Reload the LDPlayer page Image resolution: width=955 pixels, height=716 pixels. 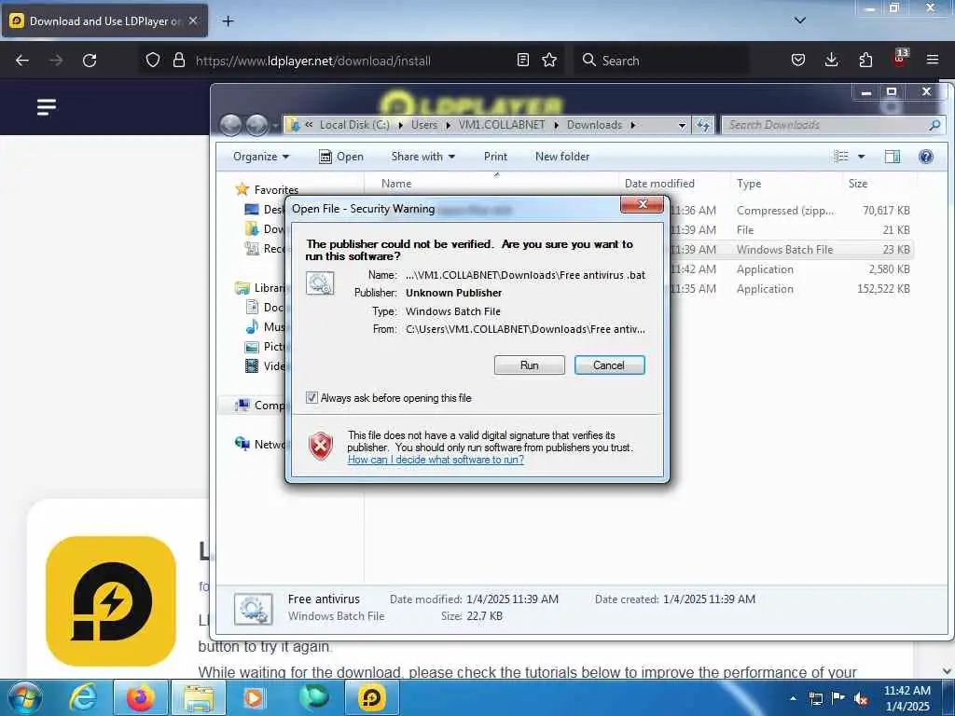(x=90, y=61)
